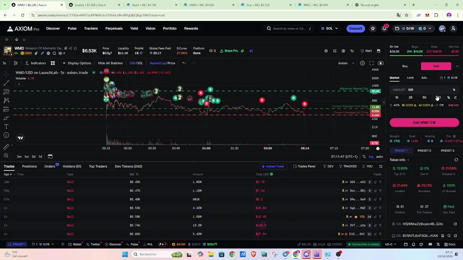Open the Pulse menu
This screenshot has height=260, width=463.
coord(72,29)
